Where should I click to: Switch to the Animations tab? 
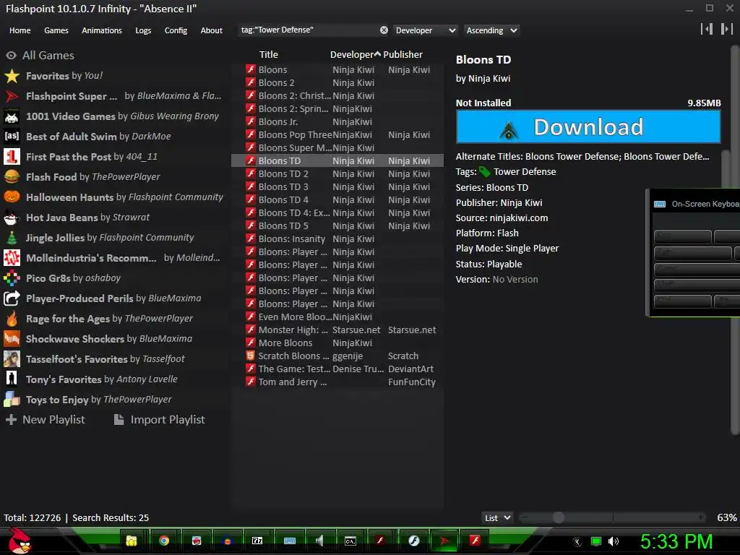(101, 30)
